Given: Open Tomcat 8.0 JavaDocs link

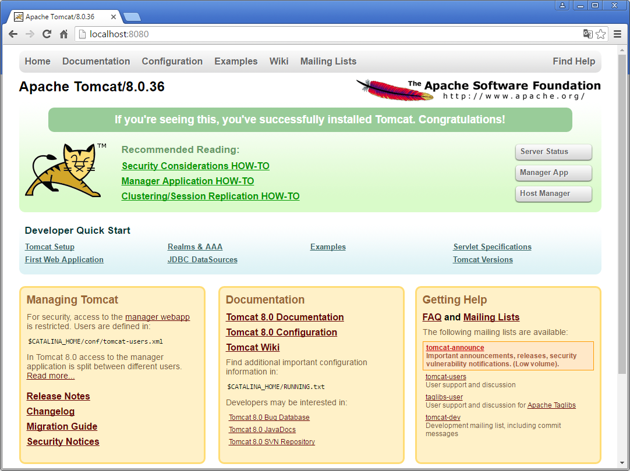Looking at the screenshot, I should tap(263, 430).
